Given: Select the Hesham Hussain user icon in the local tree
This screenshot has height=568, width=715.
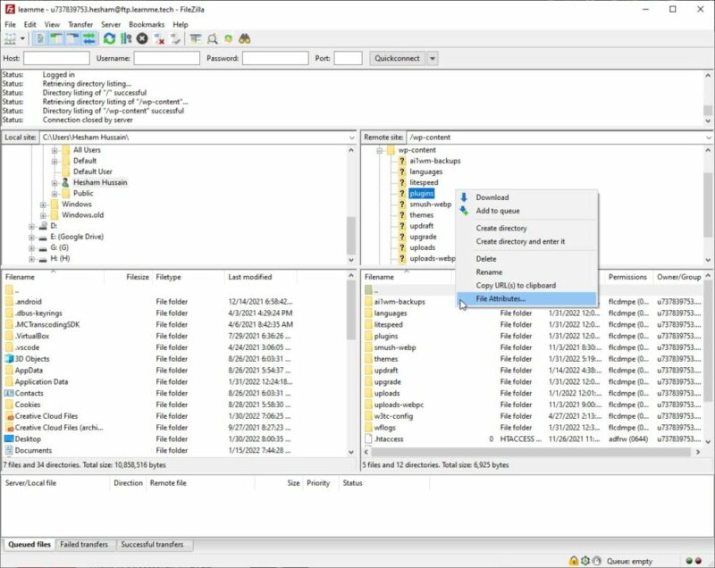Looking at the screenshot, I should click(65, 182).
